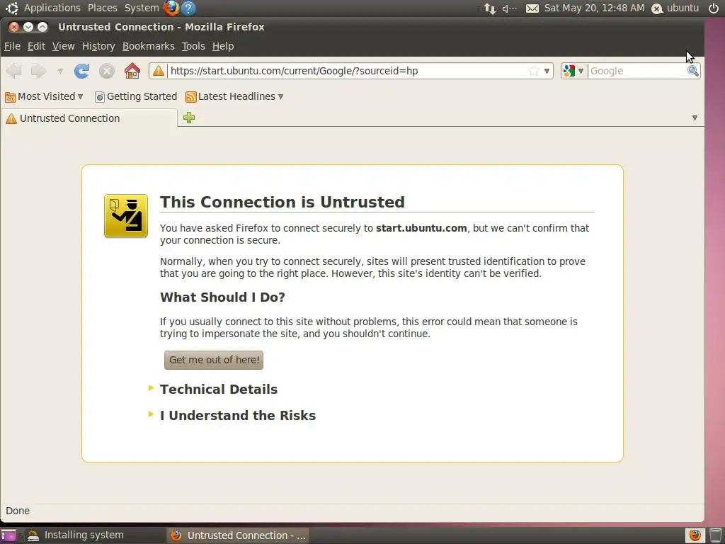Click the Most Visited folder icon
Viewport: 725px width, 544px height.
pos(10,96)
